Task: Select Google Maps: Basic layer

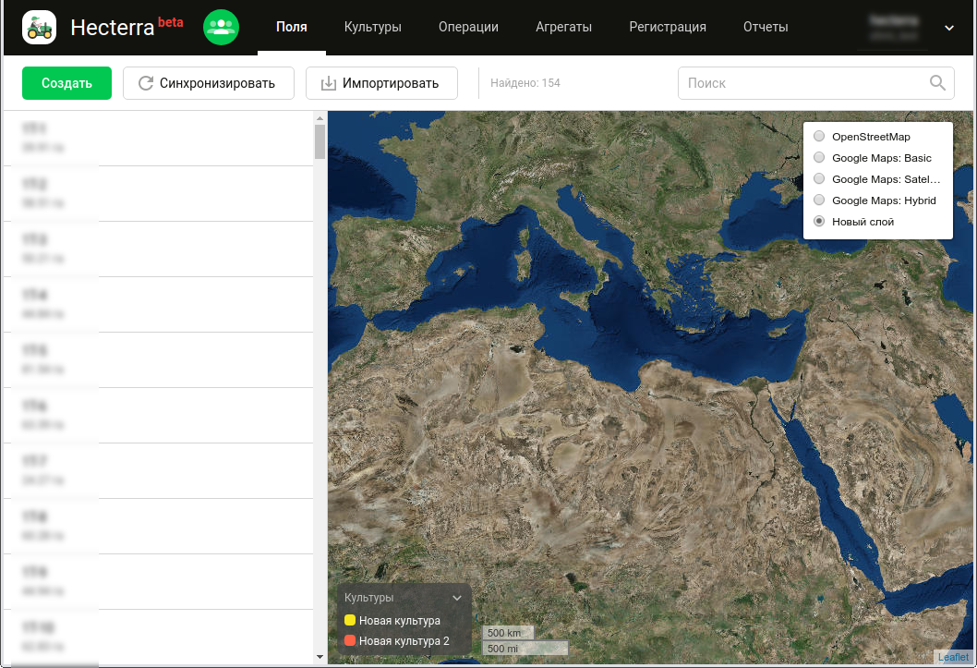Action: [819, 158]
